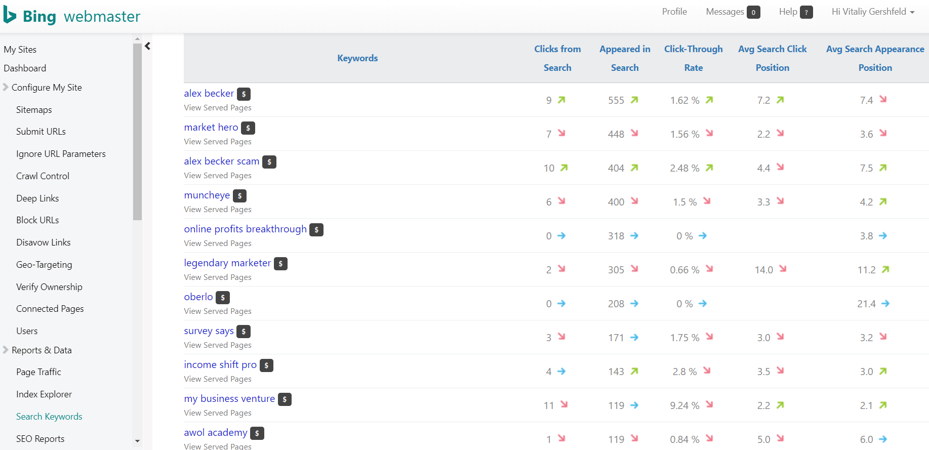This screenshot has height=450, width=929.
Task: Open Crawl Control in the sidebar
Action: point(43,176)
